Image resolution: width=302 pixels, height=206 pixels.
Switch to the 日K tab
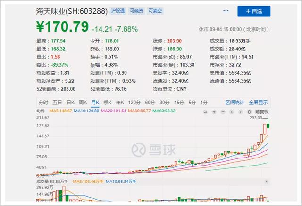coord(70,102)
